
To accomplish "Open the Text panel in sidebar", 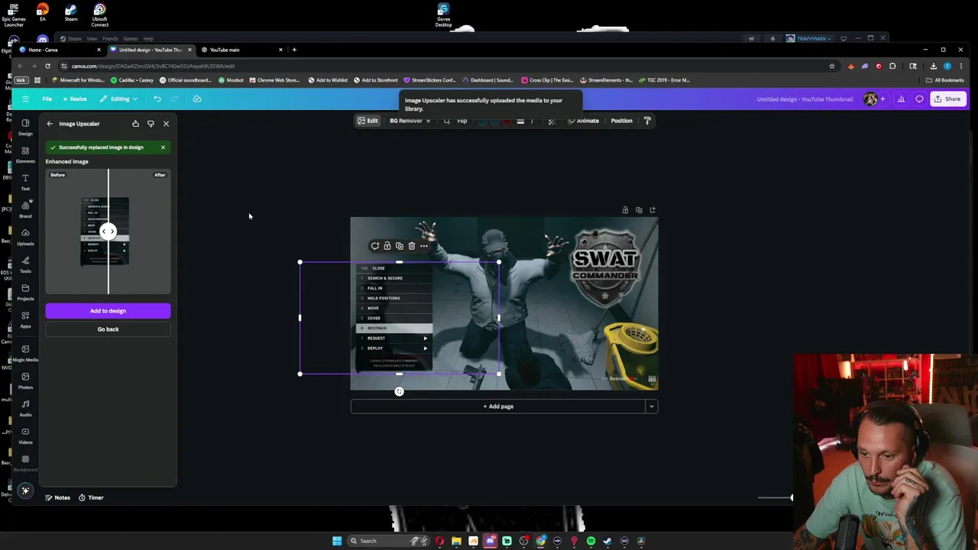I will [x=25, y=182].
